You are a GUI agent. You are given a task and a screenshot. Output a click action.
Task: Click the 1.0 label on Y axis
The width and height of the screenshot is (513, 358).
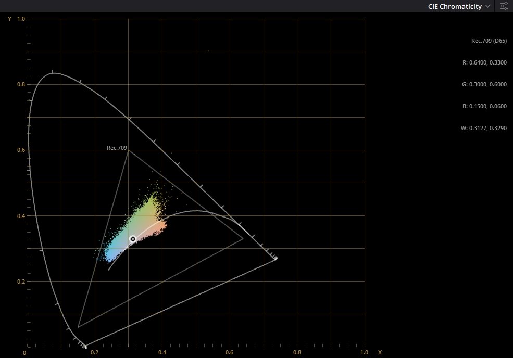pos(21,19)
